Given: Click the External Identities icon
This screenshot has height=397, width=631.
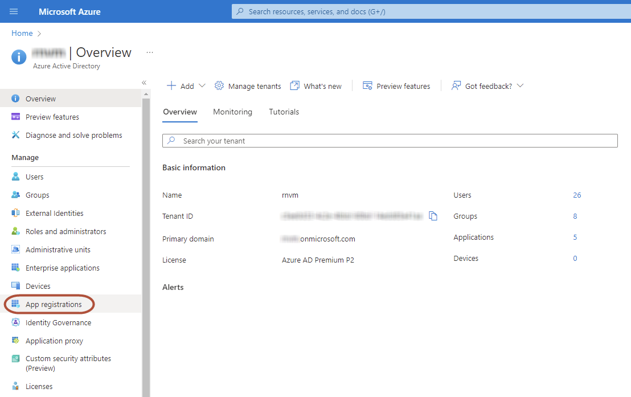Looking at the screenshot, I should click(x=15, y=213).
